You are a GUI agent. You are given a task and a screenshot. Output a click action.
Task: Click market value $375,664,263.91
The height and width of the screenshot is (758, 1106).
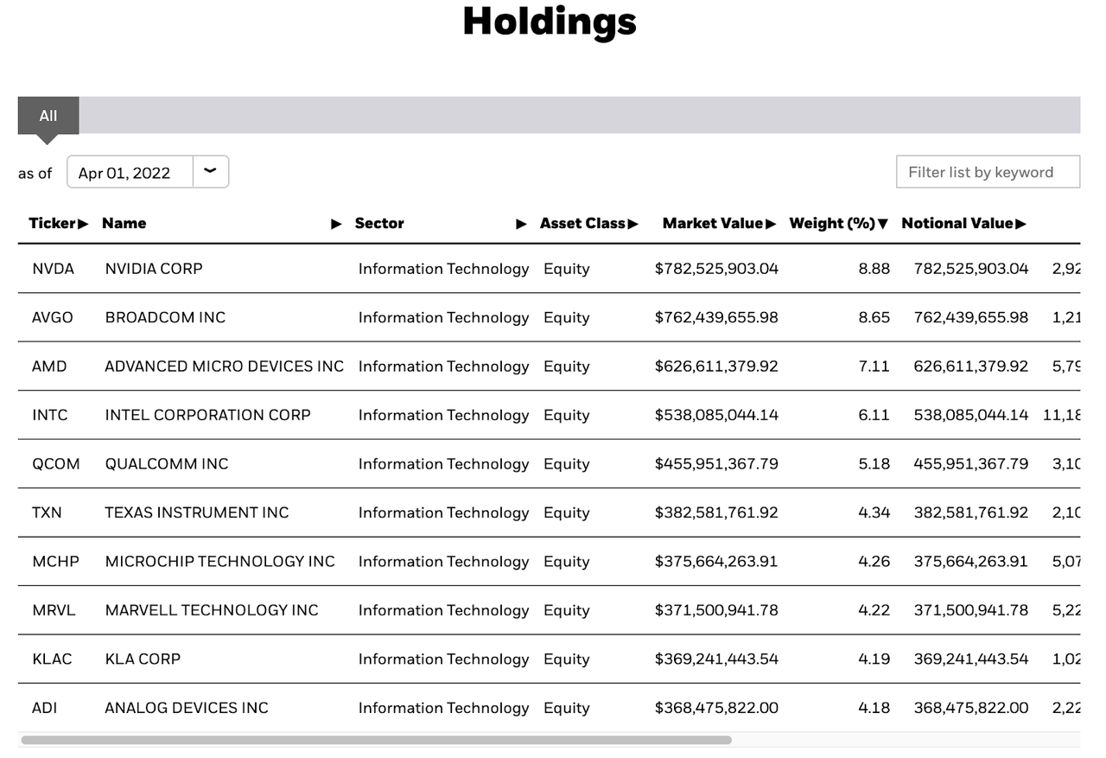point(716,562)
